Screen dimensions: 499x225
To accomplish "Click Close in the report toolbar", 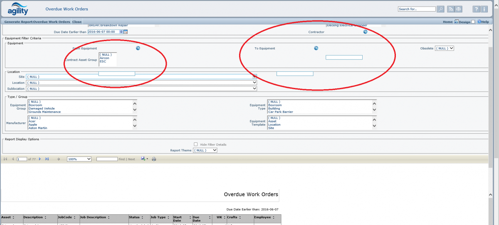I will 77,22.
